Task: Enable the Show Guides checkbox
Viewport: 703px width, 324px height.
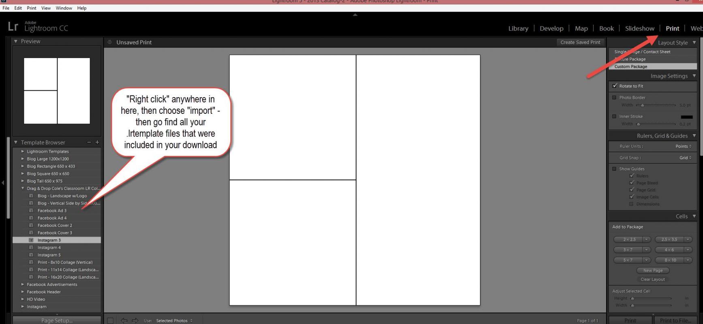Action: click(x=614, y=169)
